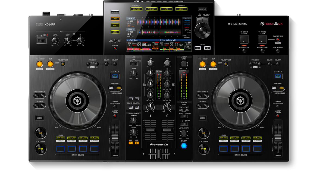Click the beat FX right arrow button
Screen dimensions: 326x171
coord(187,107)
